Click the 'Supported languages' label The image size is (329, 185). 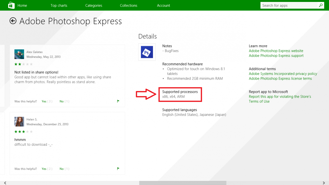(180, 110)
